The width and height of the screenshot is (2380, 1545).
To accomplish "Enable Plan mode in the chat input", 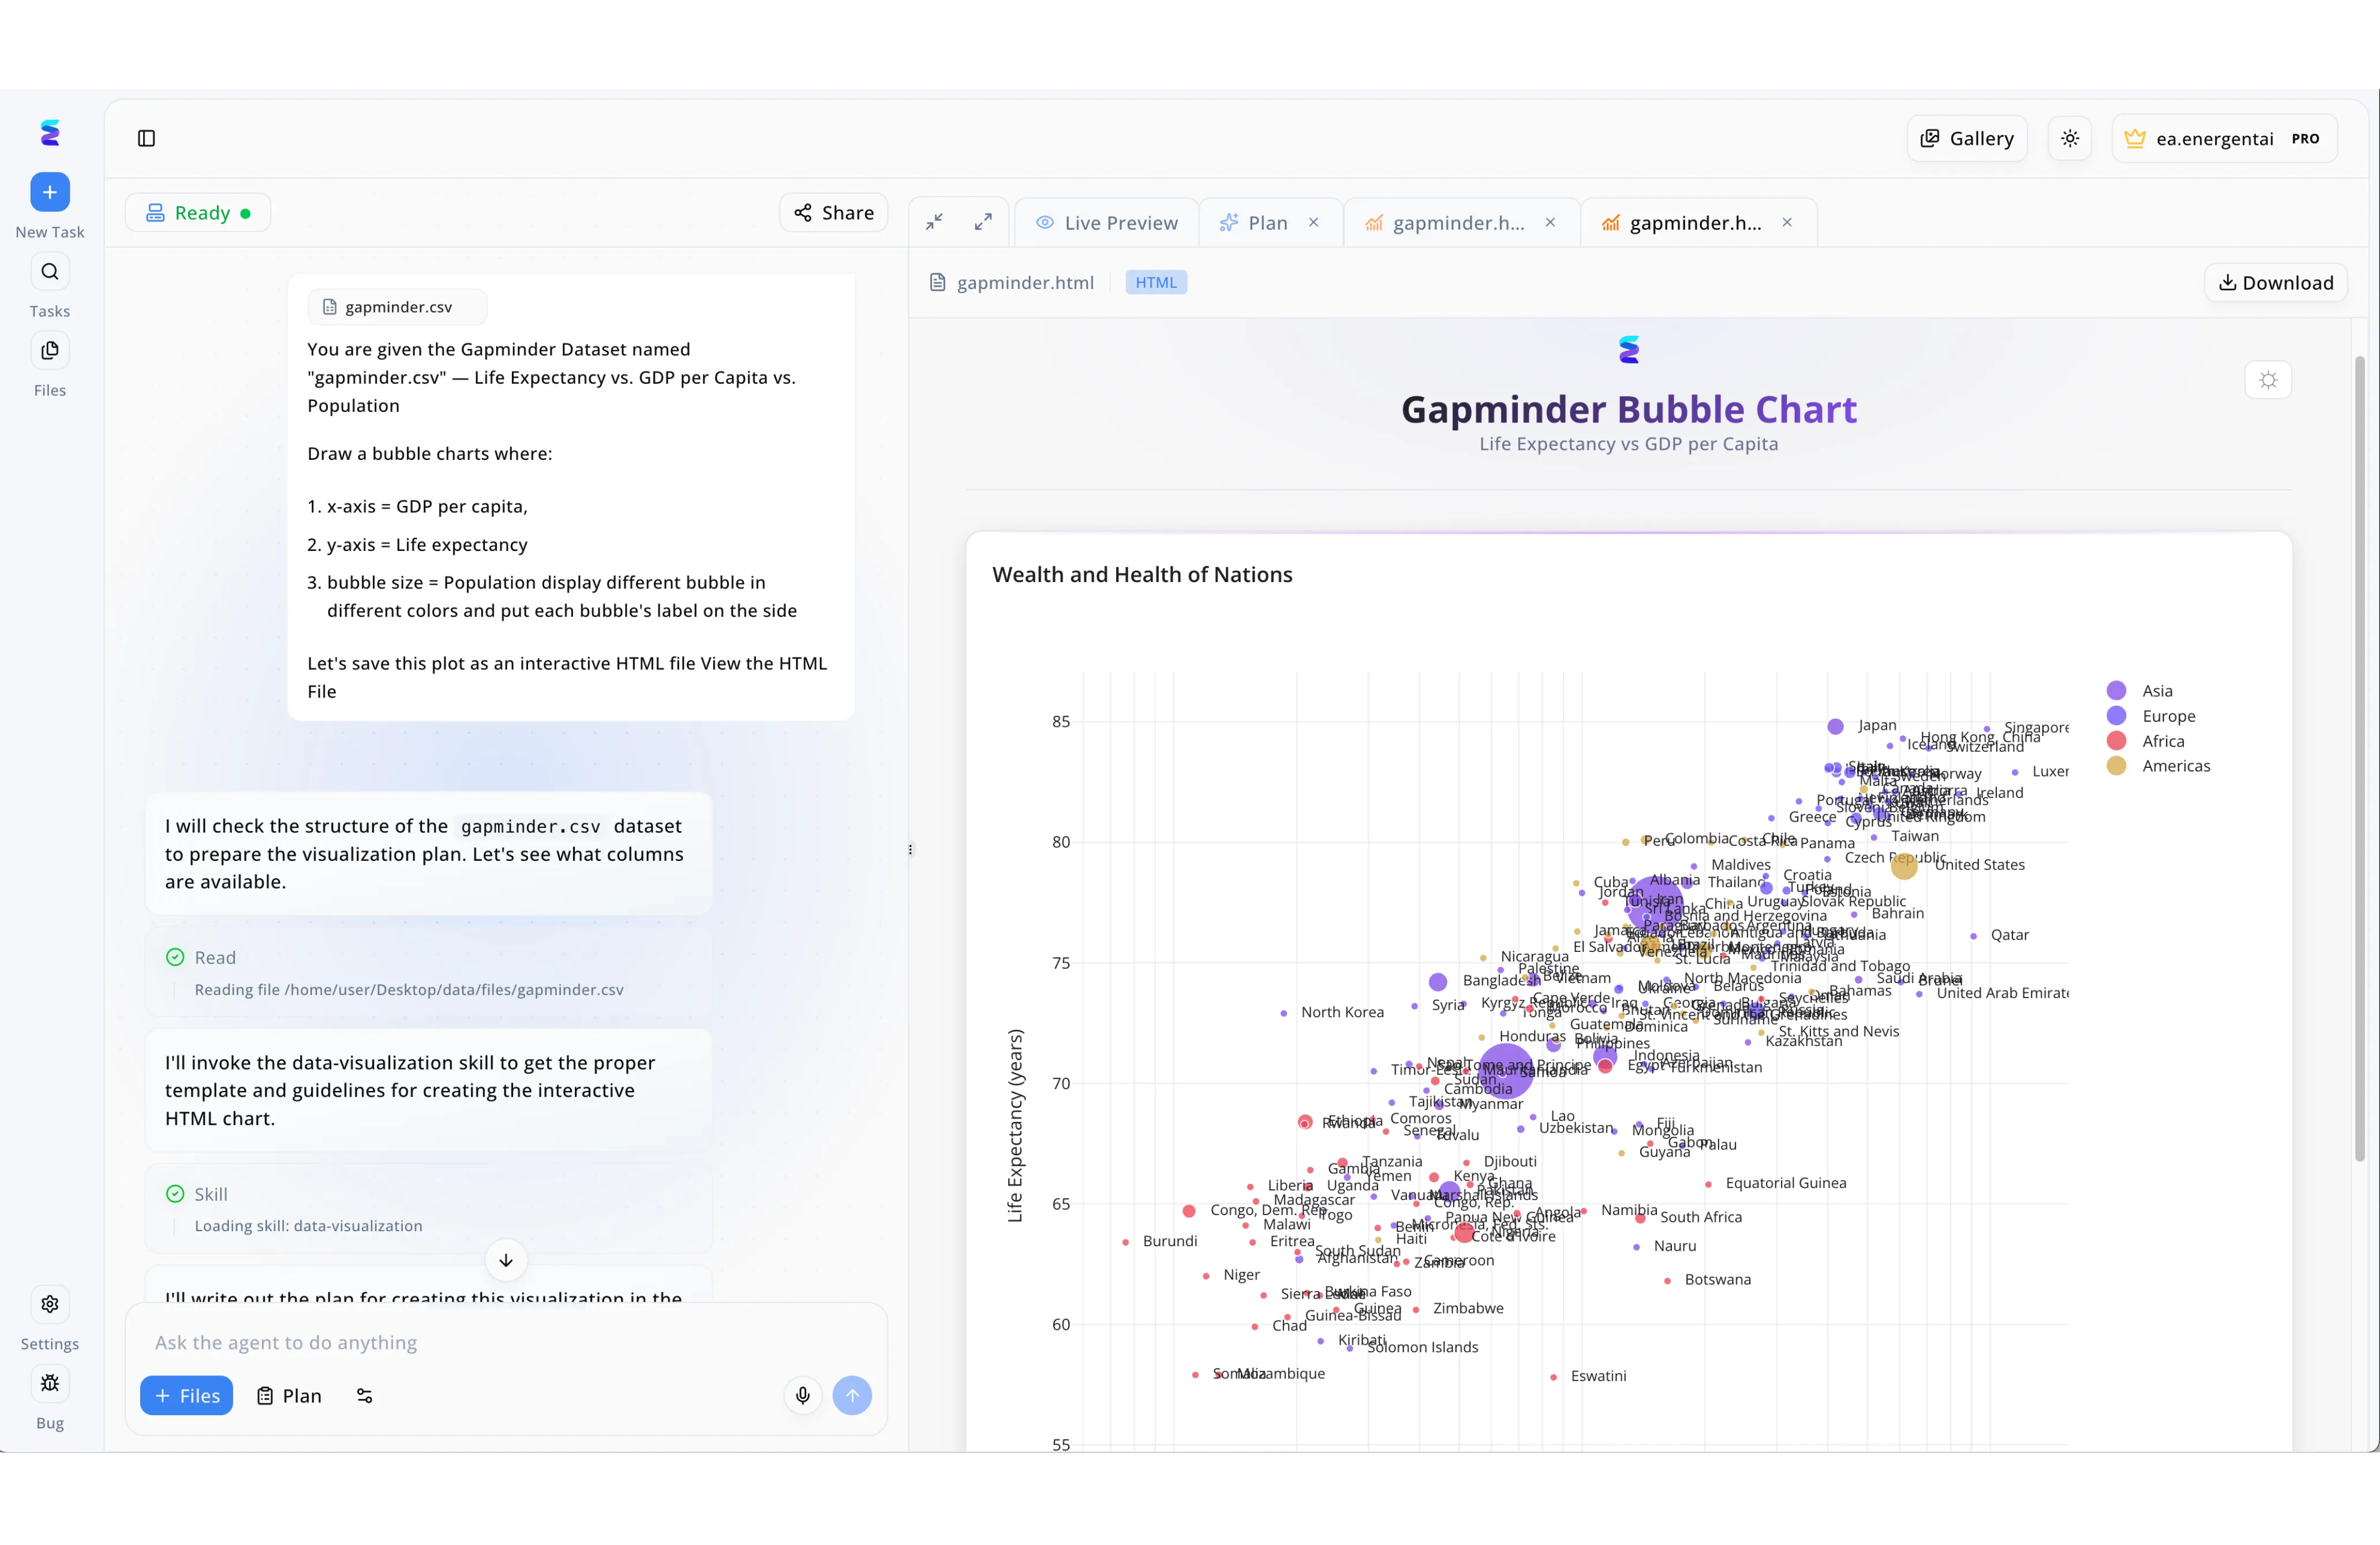I will click(x=289, y=1395).
